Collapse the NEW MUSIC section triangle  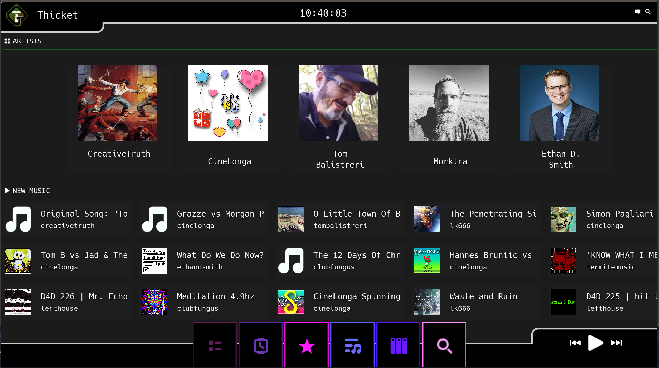(7, 190)
